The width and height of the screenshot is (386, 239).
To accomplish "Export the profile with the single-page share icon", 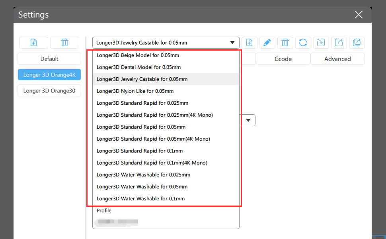I will (x=339, y=43).
